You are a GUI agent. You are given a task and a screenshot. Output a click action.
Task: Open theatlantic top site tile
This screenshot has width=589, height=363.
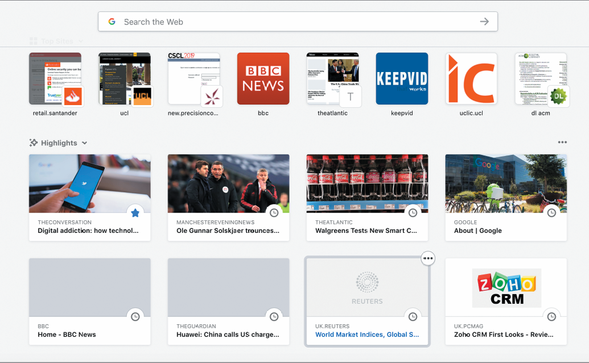333,79
